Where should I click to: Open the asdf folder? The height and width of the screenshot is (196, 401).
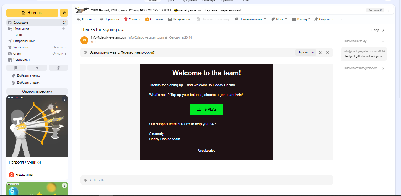(19, 35)
